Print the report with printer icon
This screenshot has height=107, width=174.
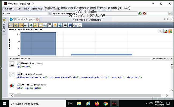pos(65,25)
